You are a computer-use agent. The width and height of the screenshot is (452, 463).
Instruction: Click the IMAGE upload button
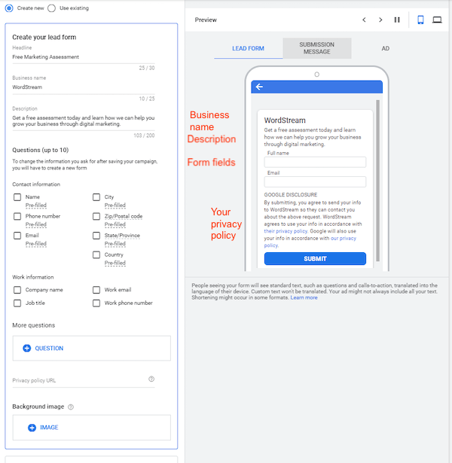pos(92,428)
